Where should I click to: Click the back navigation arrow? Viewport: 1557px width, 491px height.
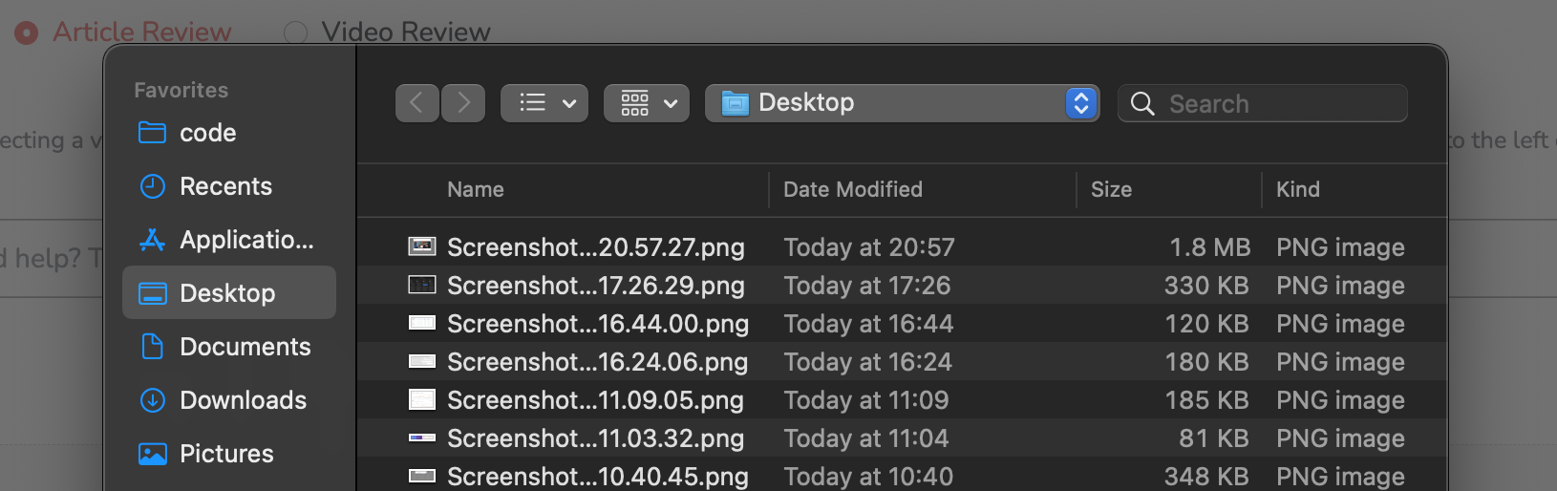coord(416,103)
